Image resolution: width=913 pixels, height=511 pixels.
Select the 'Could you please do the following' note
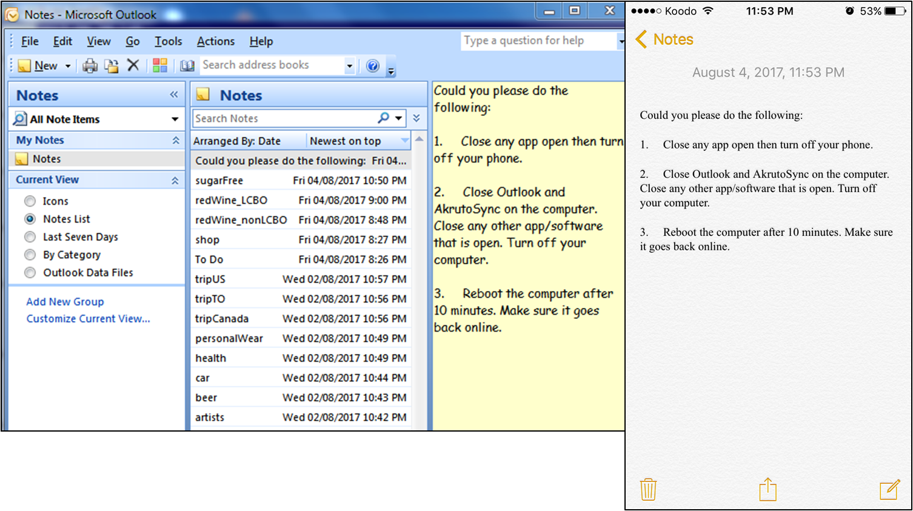301,161
